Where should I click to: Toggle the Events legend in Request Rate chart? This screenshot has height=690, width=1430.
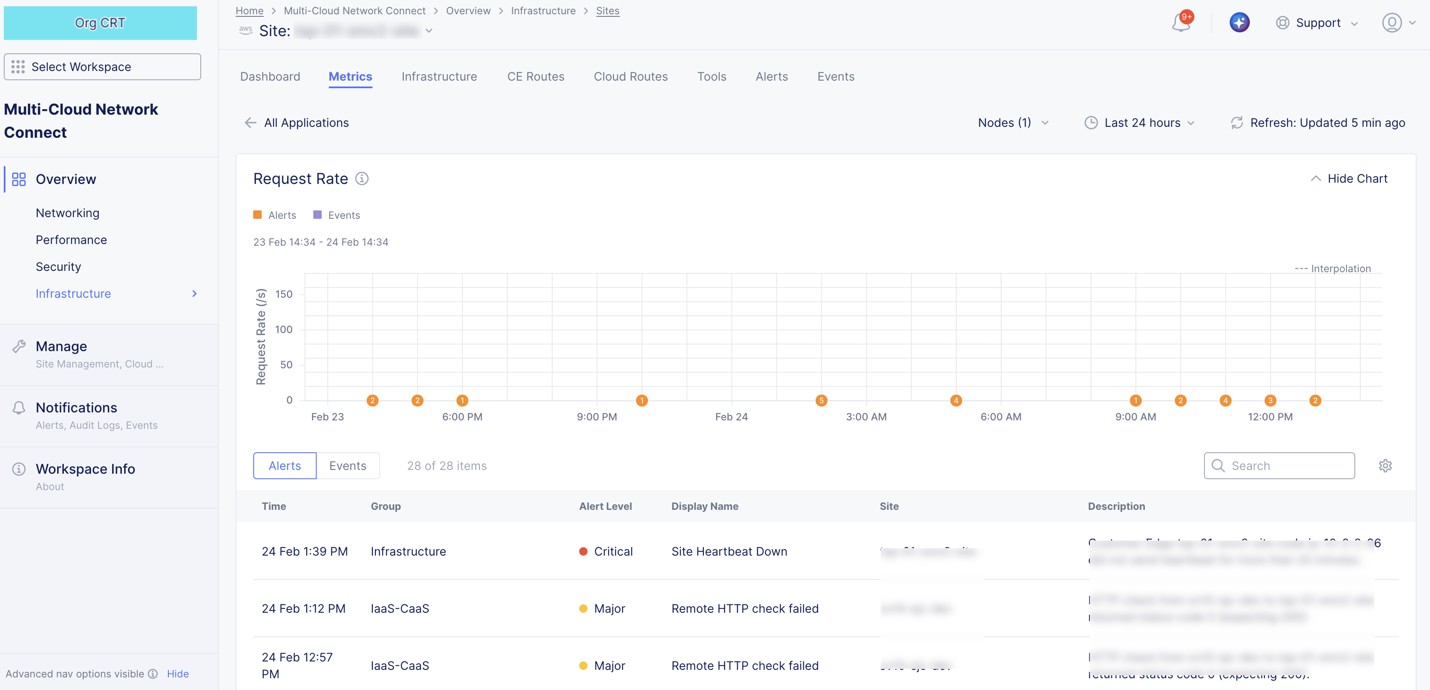click(336, 215)
